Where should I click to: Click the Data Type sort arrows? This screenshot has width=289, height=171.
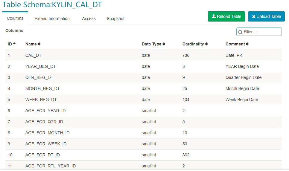pos(164,44)
